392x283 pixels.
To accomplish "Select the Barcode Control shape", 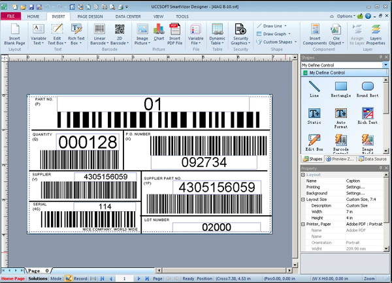I will click(341, 143).
